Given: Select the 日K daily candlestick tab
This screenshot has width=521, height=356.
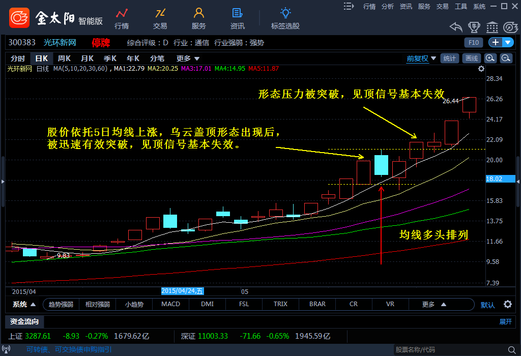Looking at the screenshot, I should 42,58.
